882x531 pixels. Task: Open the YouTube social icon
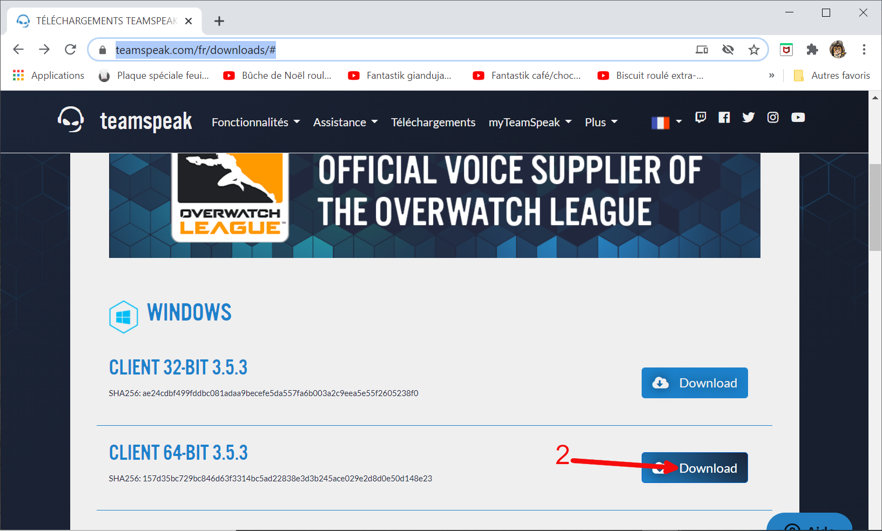(x=798, y=117)
